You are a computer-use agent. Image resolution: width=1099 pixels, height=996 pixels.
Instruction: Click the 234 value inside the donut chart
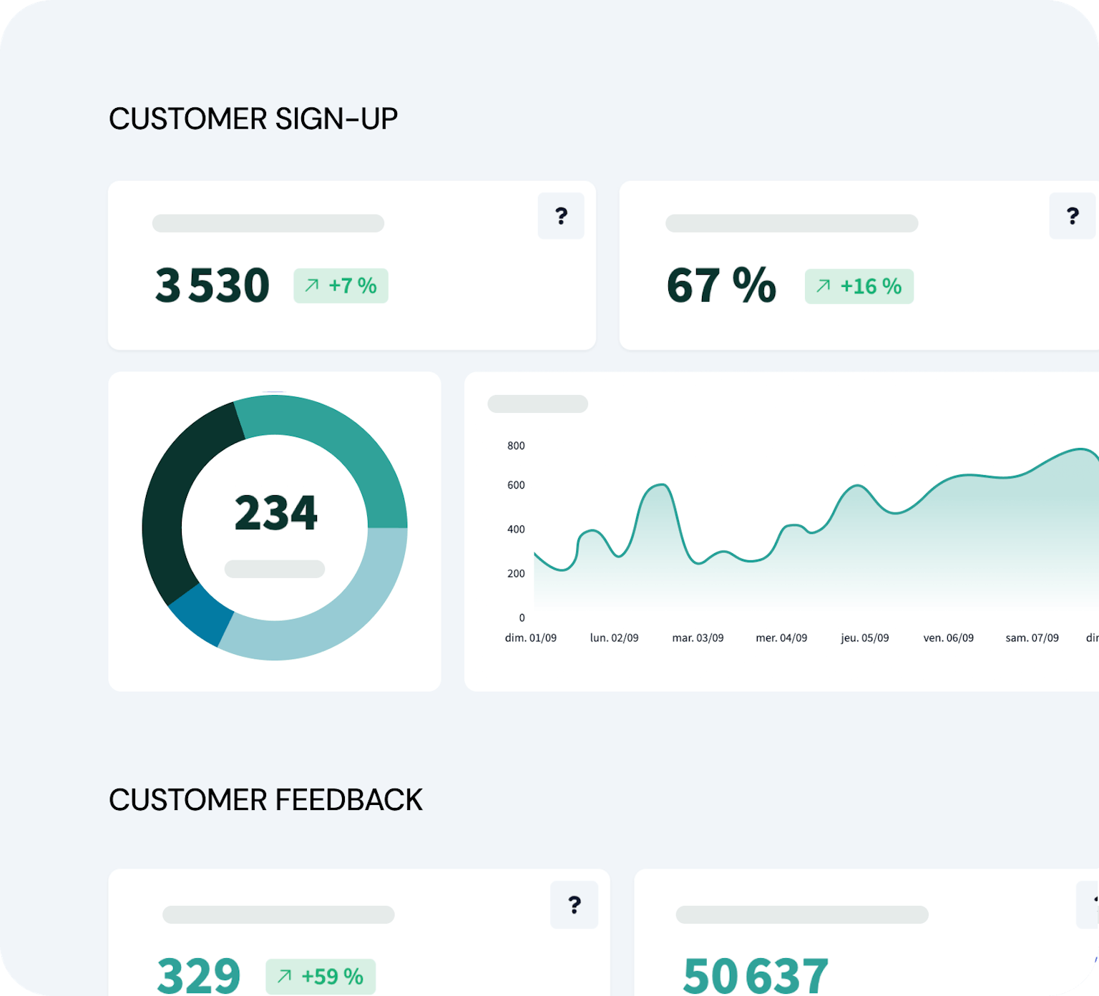(x=275, y=511)
